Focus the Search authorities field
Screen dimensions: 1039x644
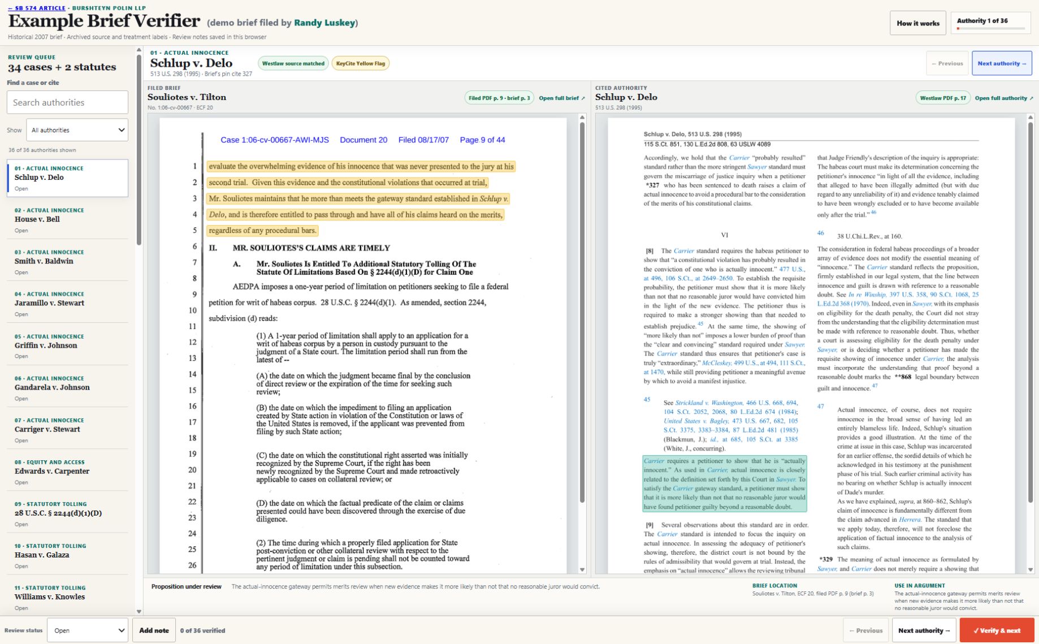click(67, 102)
